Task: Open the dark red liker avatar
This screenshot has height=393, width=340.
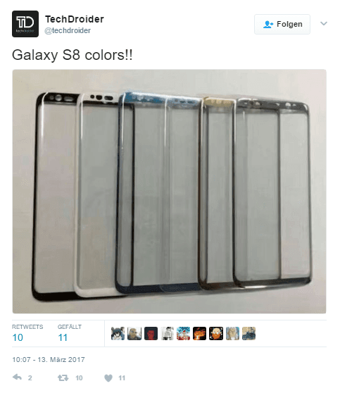Action: coord(151,333)
